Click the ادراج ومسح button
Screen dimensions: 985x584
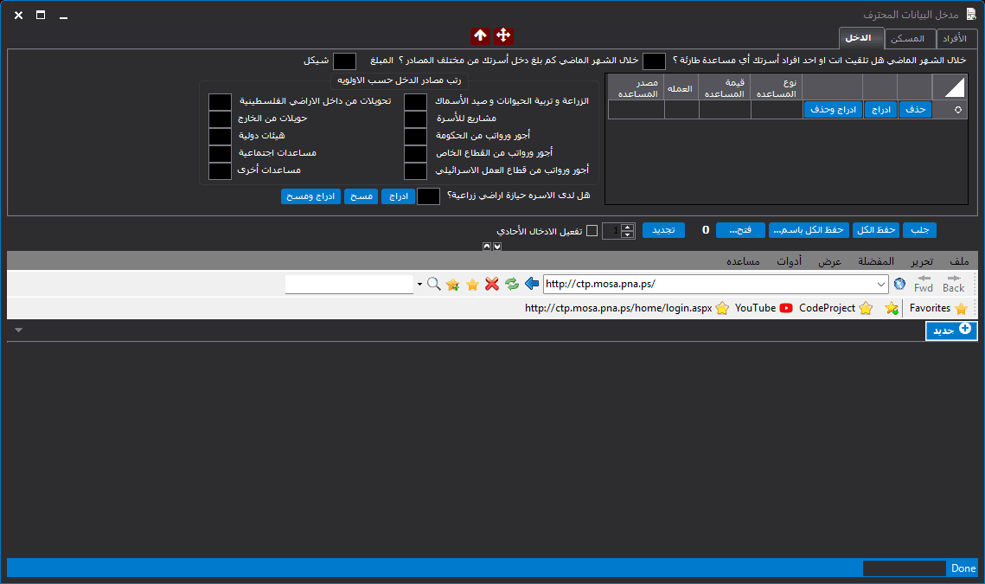[x=310, y=196]
